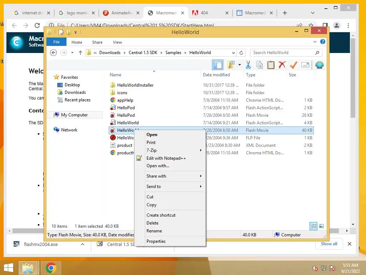Switch to large icons view icon
Image resolution: width=366 pixels, height=275 pixels.
(321, 226)
